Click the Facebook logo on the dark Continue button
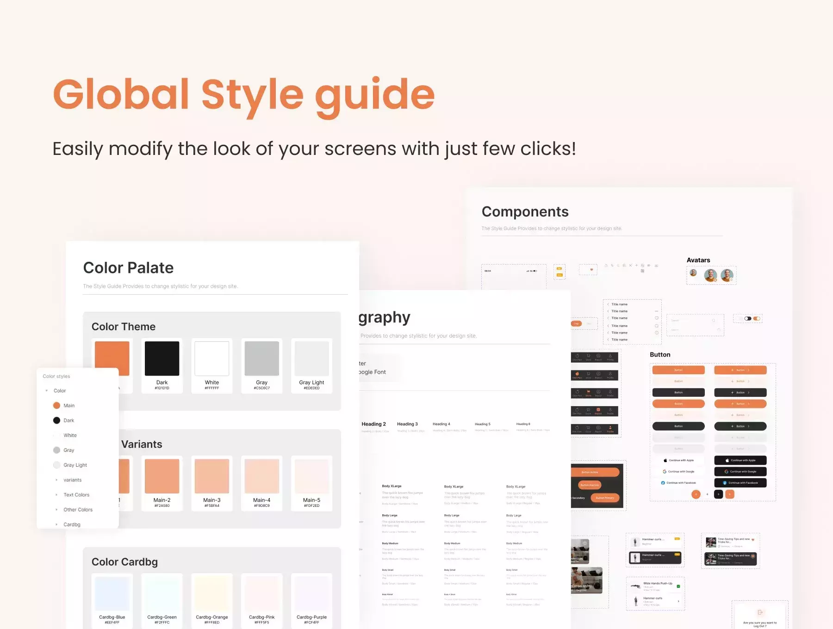The height and width of the screenshot is (629, 833). click(725, 483)
